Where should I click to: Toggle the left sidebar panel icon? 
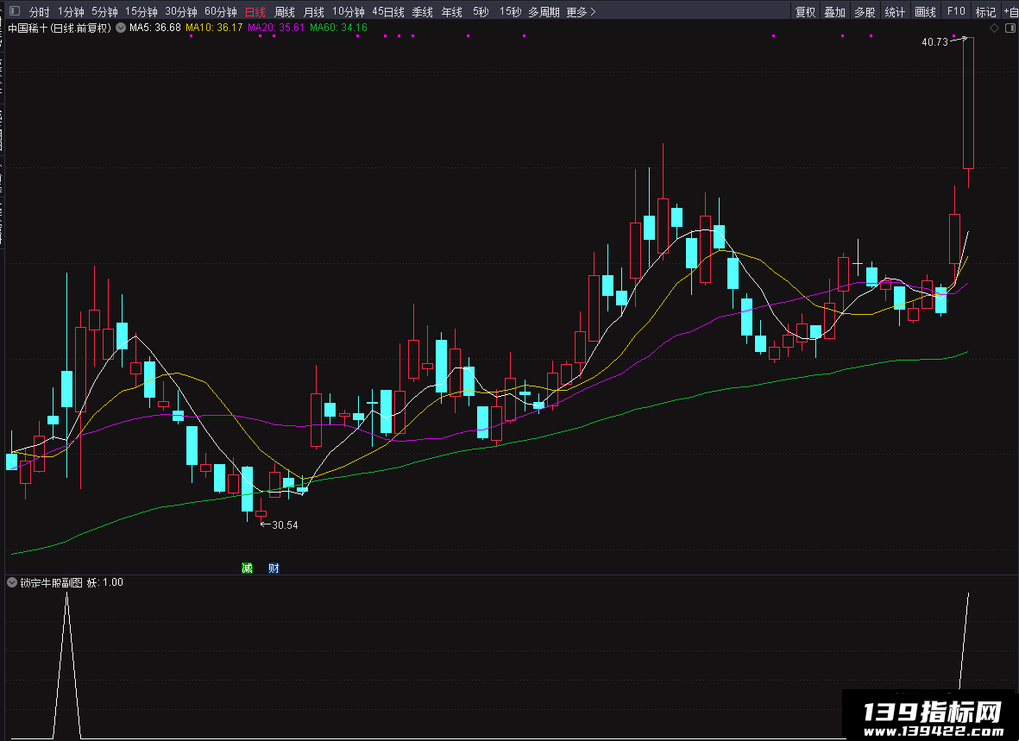tap(15, 11)
